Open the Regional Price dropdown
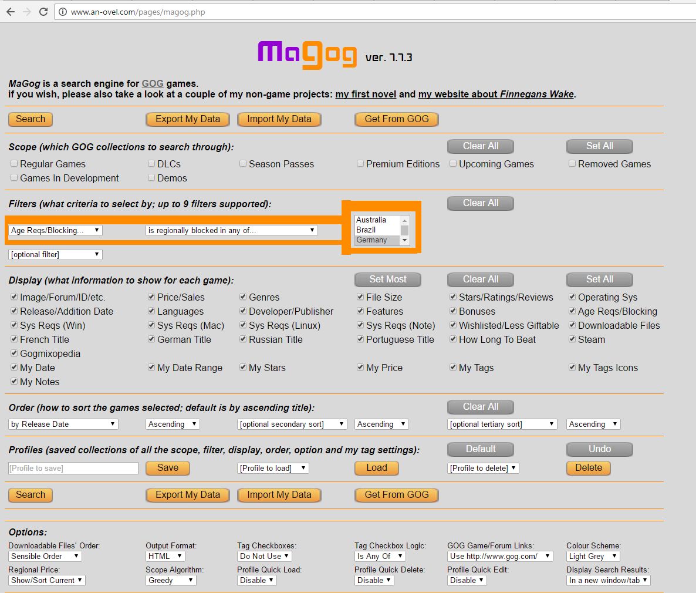Viewport: 696px width, 593px height. (47, 580)
